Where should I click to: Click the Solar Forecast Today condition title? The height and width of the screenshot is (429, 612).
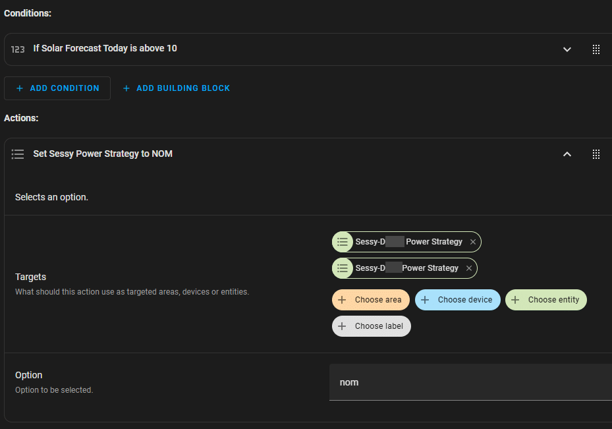point(105,49)
